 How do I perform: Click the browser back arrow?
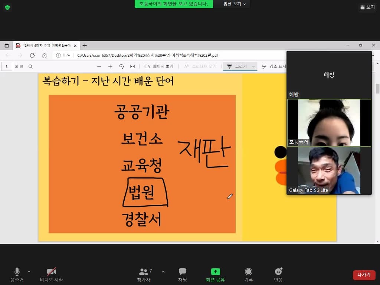click(8, 56)
